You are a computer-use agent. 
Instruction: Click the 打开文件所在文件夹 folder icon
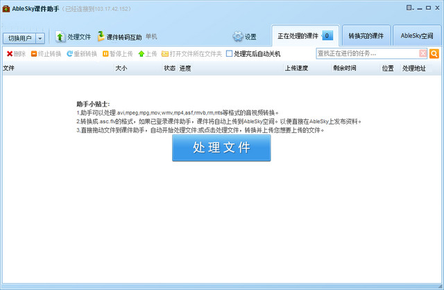[x=165, y=53]
